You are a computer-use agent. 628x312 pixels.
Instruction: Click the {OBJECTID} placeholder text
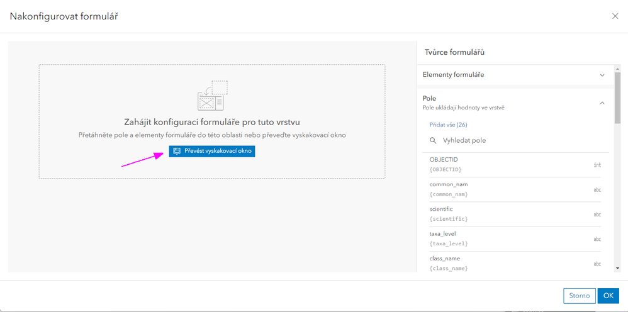point(446,169)
